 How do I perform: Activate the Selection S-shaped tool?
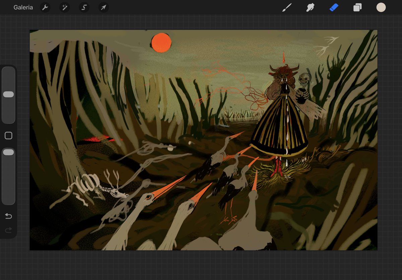[84, 7]
